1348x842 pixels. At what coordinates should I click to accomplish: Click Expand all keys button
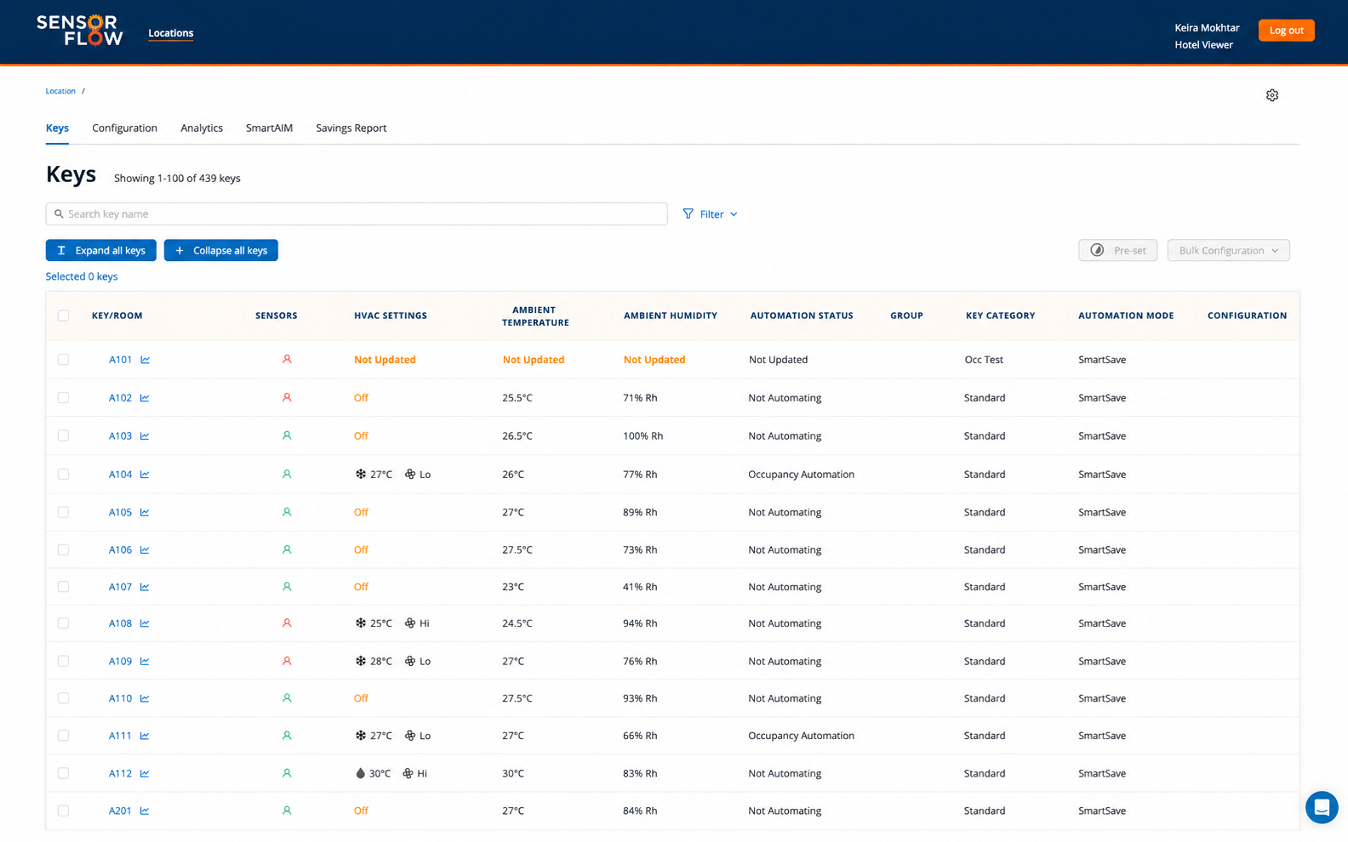(x=100, y=250)
